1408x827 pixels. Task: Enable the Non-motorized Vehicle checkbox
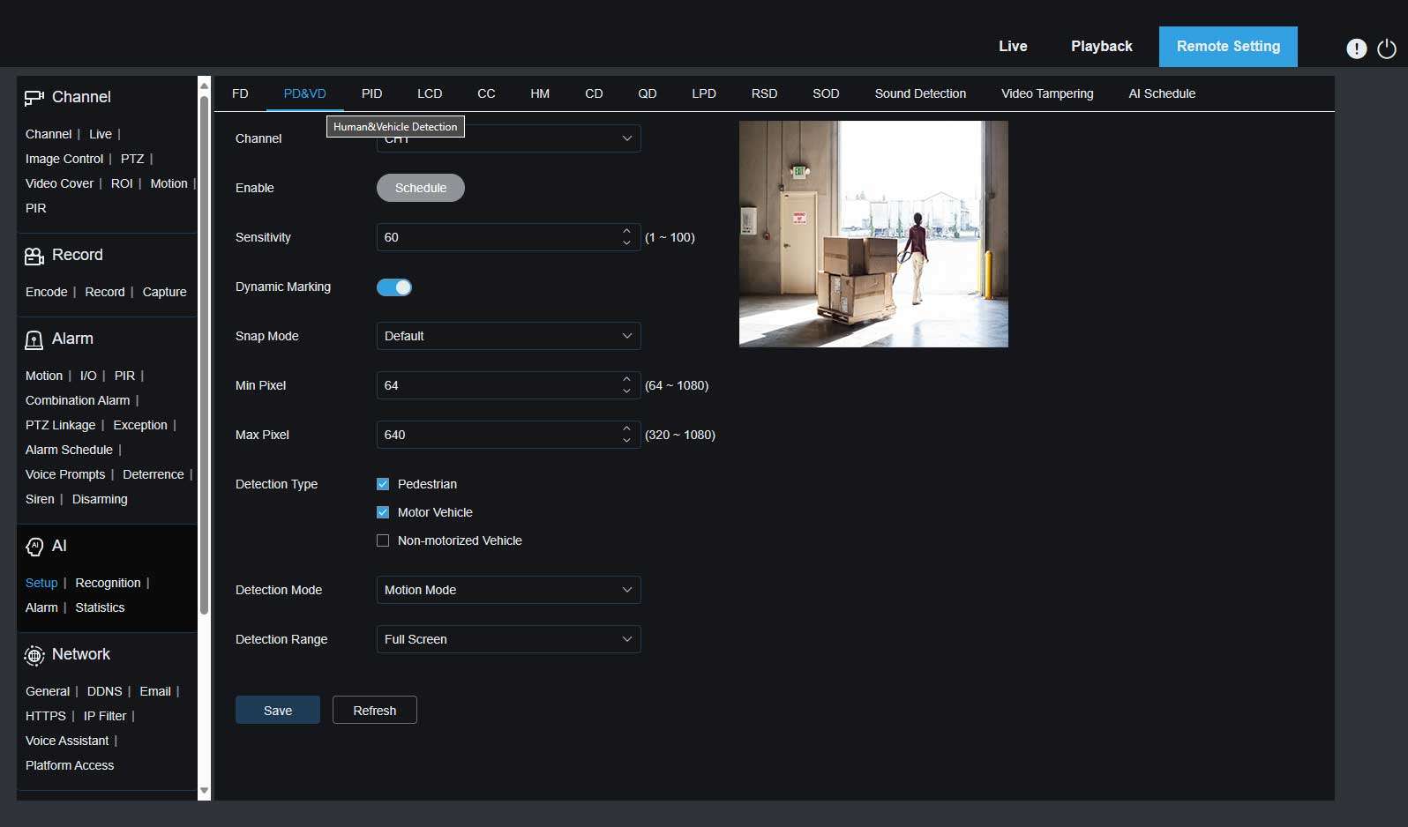(383, 540)
